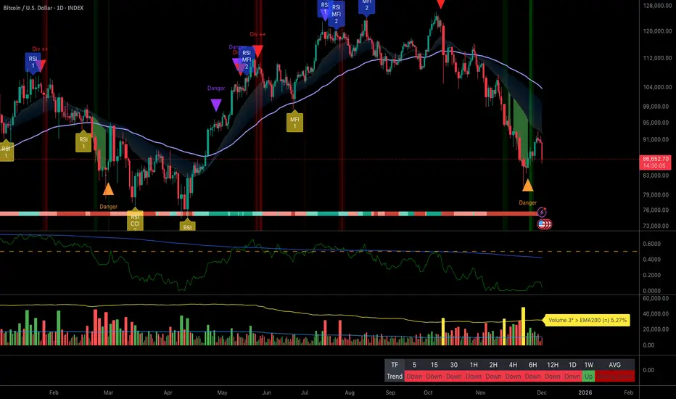Select the blue RSI MFI 2 label near June
This screenshot has height=399, width=676.
coord(246,60)
